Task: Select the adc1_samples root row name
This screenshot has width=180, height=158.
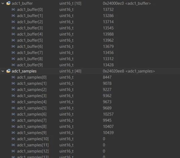Action: point(24,71)
